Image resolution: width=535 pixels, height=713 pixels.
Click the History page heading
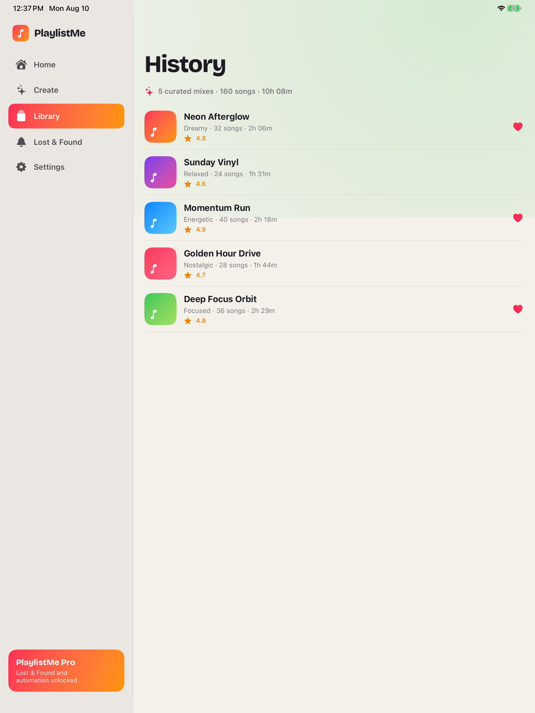click(x=185, y=65)
